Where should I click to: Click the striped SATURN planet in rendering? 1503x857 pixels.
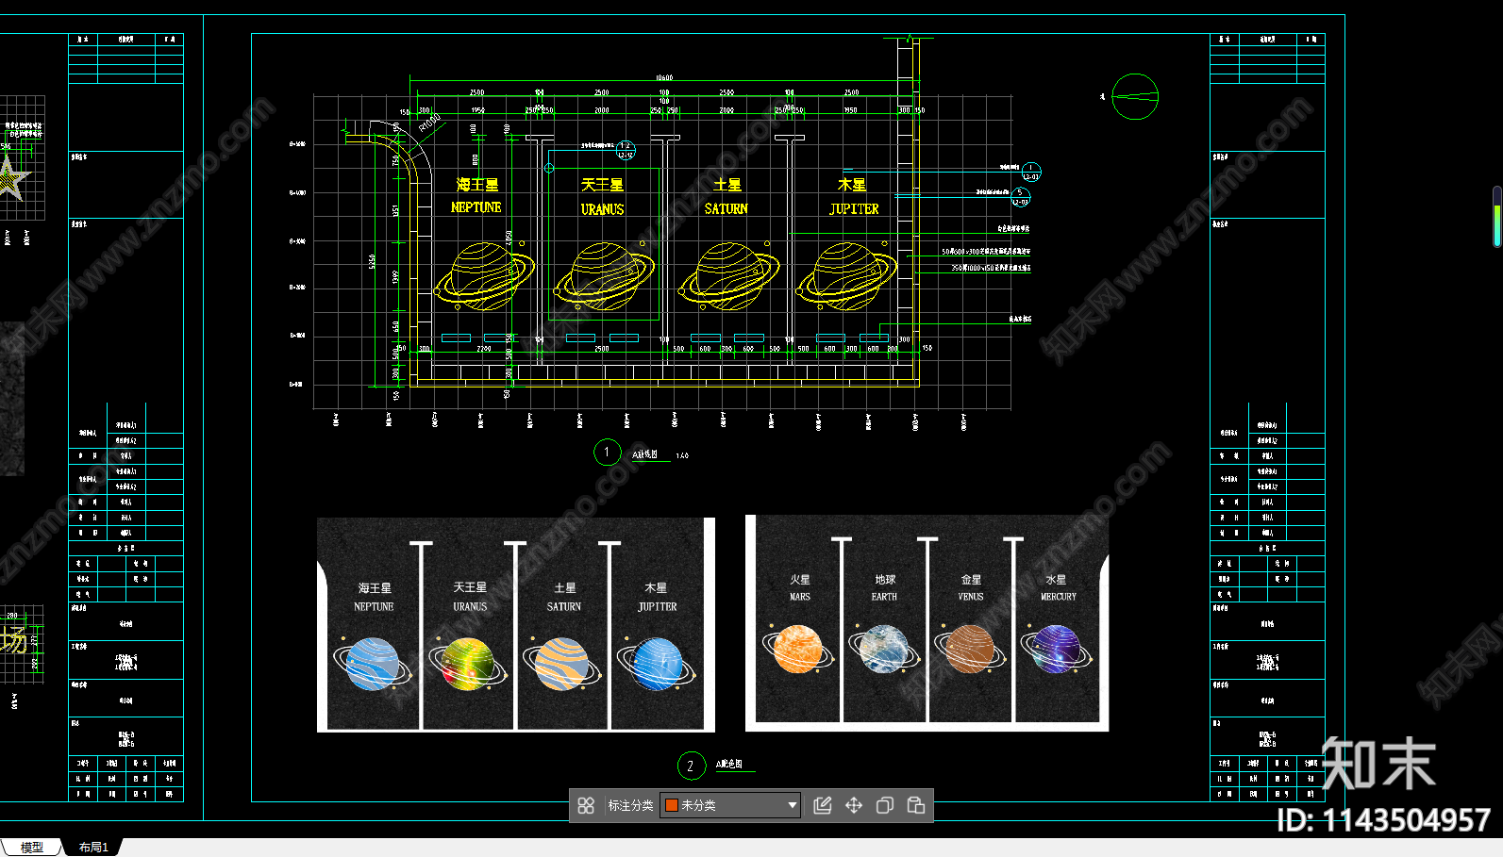click(x=562, y=664)
